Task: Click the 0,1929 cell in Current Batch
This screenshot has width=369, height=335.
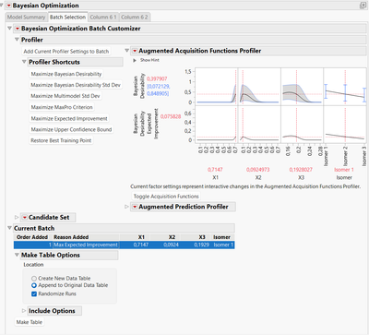Action: click(201, 245)
